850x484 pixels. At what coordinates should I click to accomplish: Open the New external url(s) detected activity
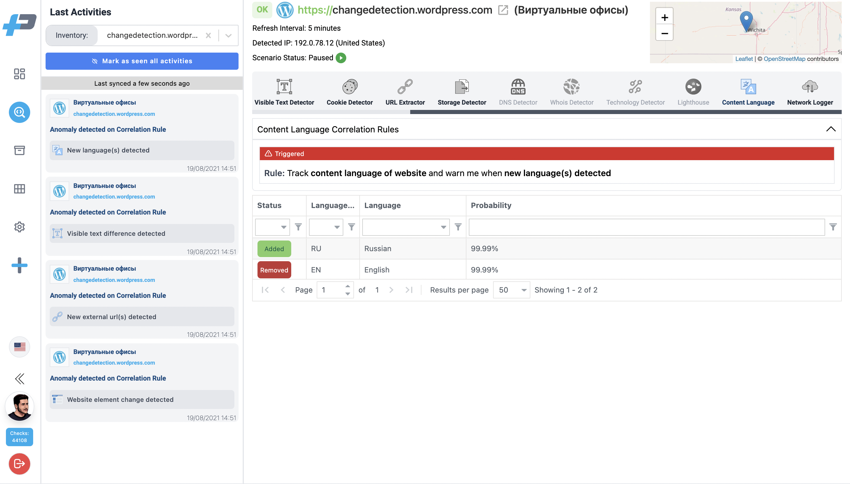(x=142, y=317)
